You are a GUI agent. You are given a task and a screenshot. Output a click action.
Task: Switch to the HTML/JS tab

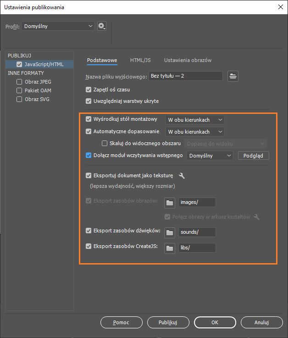point(140,60)
